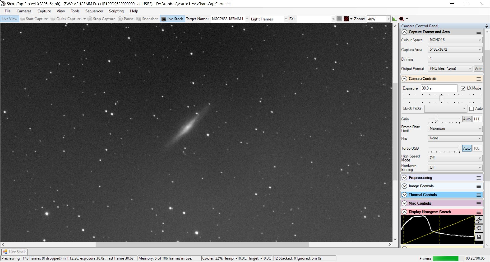Image resolution: width=490 pixels, height=262 pixels.
Task: Save the histogram stretch settings icon
Action: [x=479, y=237]
